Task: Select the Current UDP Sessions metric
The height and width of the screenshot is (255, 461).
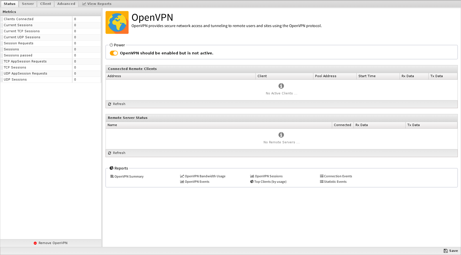Action: 51,37
